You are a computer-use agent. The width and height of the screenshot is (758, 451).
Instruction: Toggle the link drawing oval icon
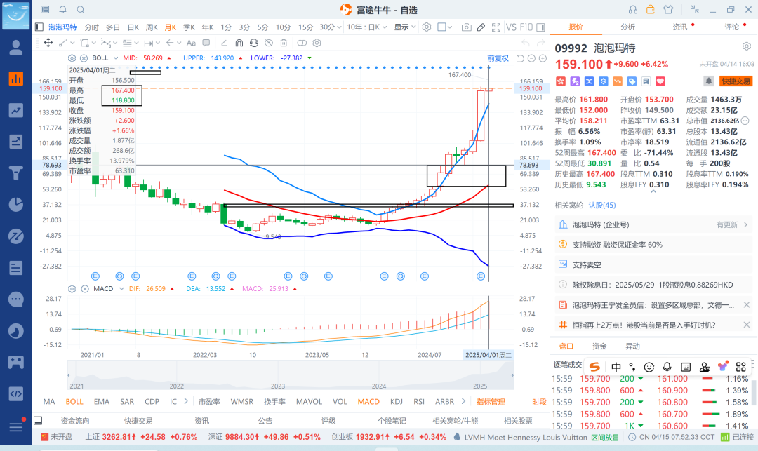pos(302,43)
